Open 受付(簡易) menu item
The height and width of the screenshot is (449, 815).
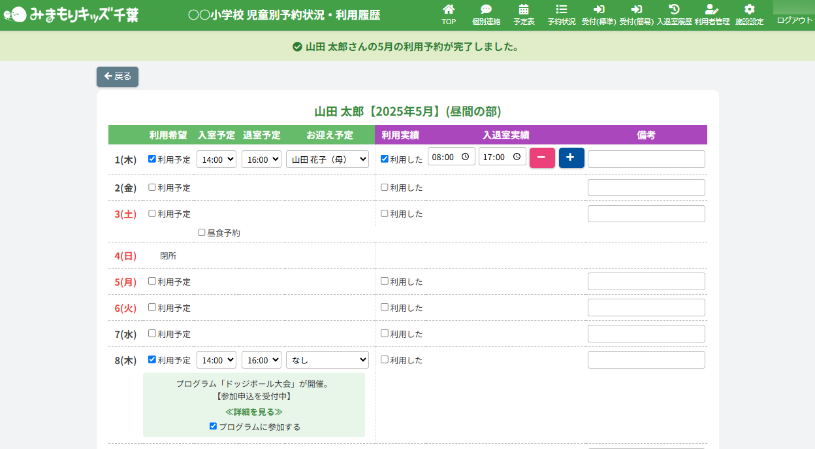tap(636, 14)
